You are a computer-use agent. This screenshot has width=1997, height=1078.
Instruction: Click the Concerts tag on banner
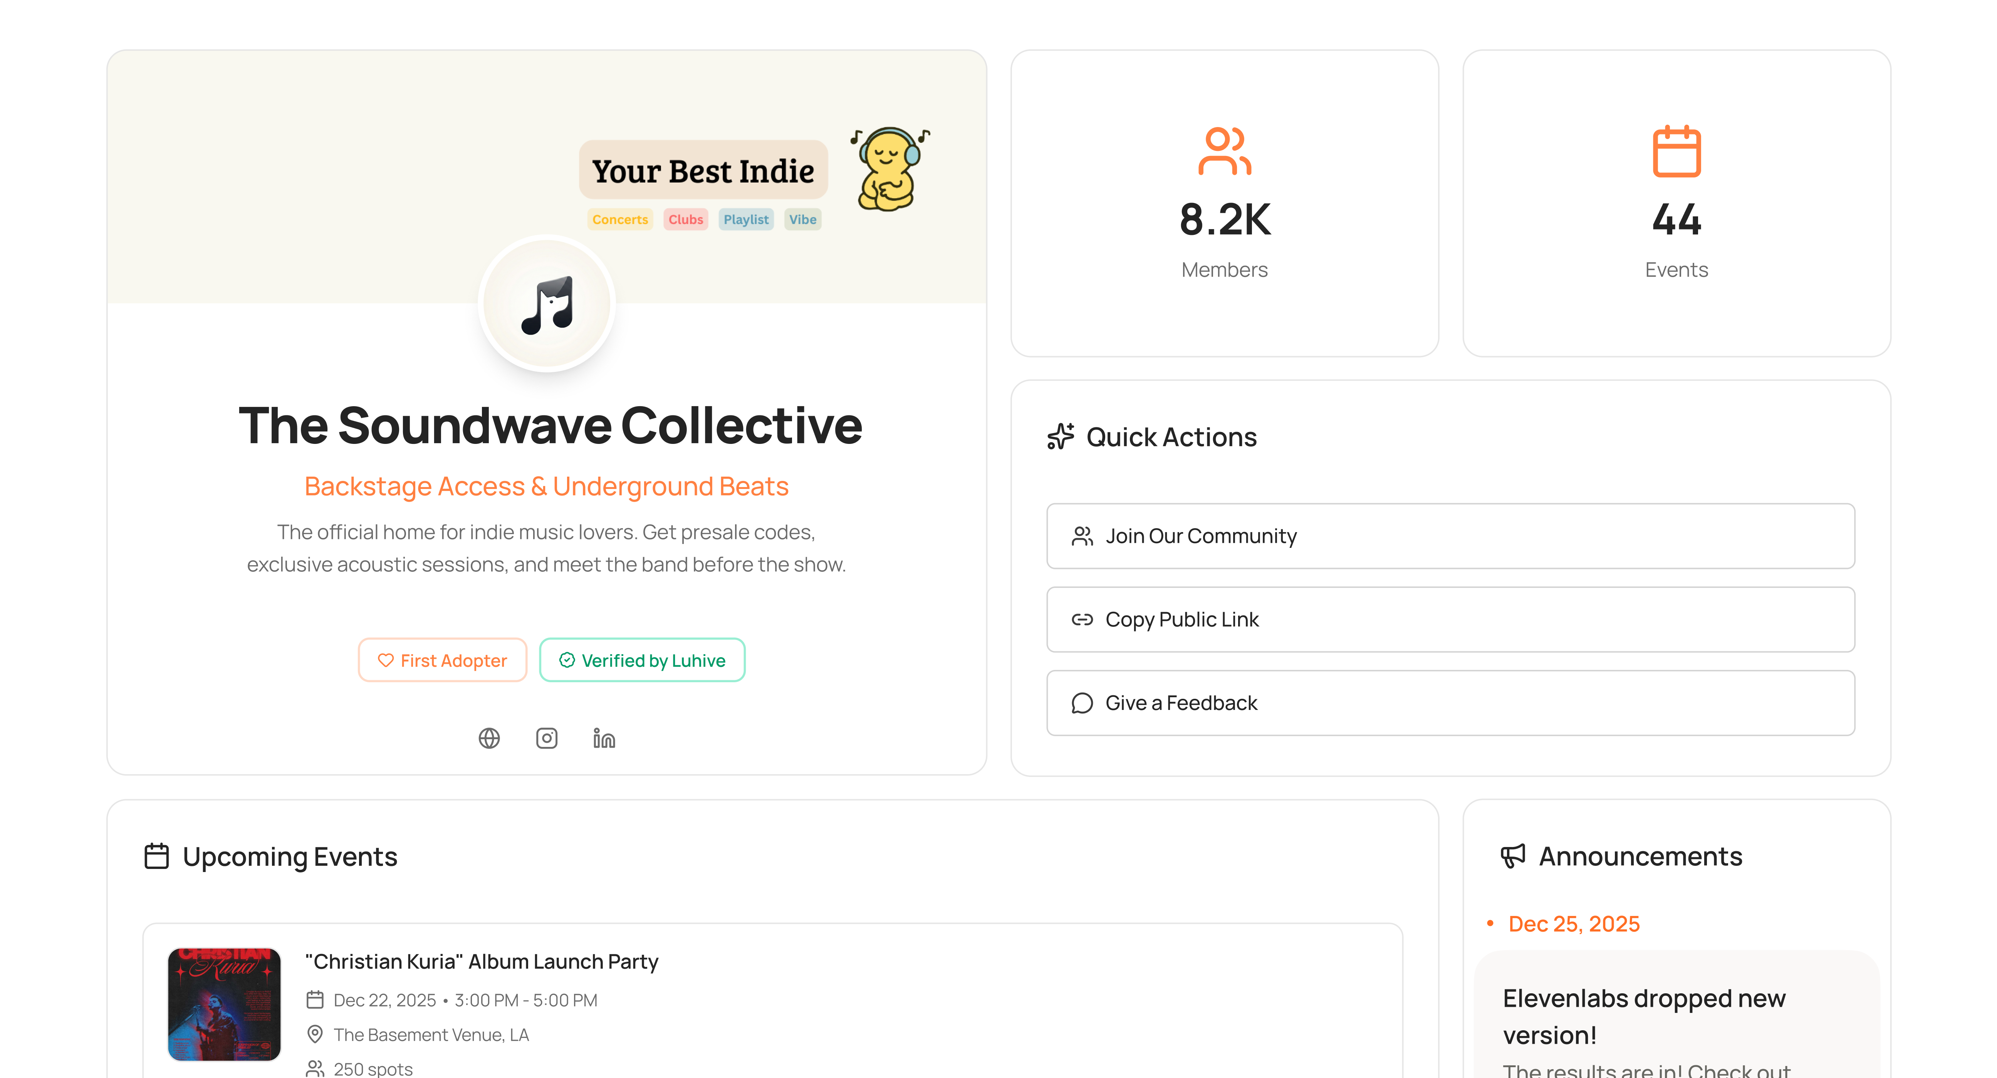click(619, 219)
